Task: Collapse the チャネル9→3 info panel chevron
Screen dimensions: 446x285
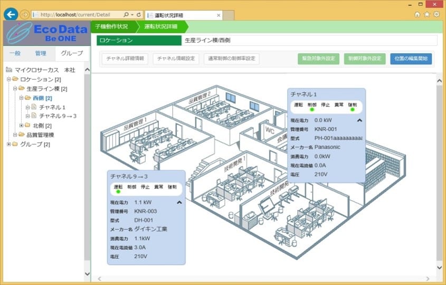Action: [179, 202]
